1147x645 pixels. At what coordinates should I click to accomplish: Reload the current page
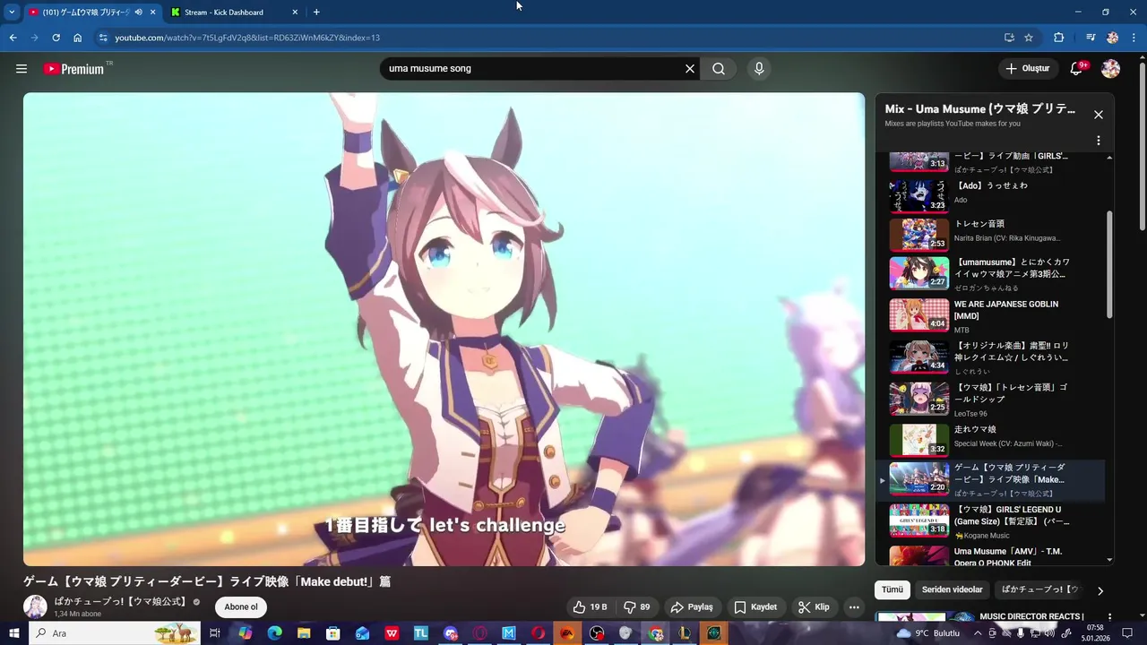tap(56, 38)
